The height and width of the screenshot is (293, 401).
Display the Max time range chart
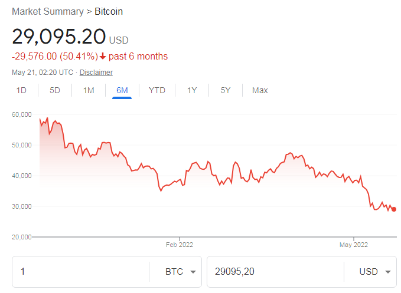(x=260, y=90)
